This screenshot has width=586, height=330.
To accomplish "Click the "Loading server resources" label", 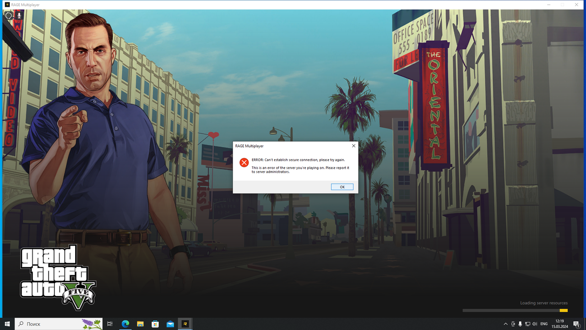I will point(544,303).
